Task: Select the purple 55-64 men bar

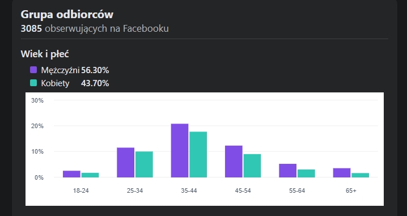Action: 287,171
